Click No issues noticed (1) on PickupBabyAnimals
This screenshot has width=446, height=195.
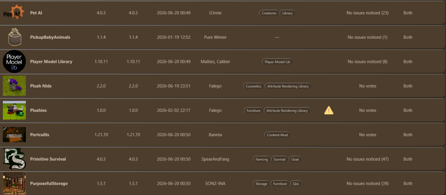(368, 37)
